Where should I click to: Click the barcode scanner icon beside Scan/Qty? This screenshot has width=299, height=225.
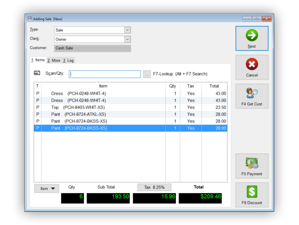coord(37,73)
